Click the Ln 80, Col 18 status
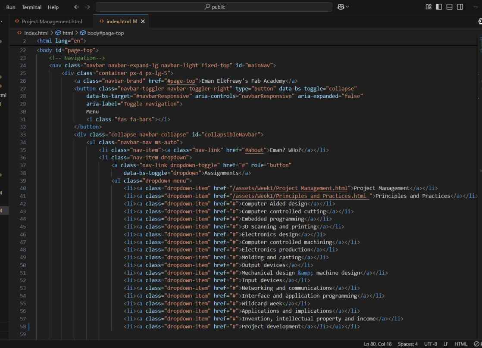The image size is (482, 348). click(378, 344)
